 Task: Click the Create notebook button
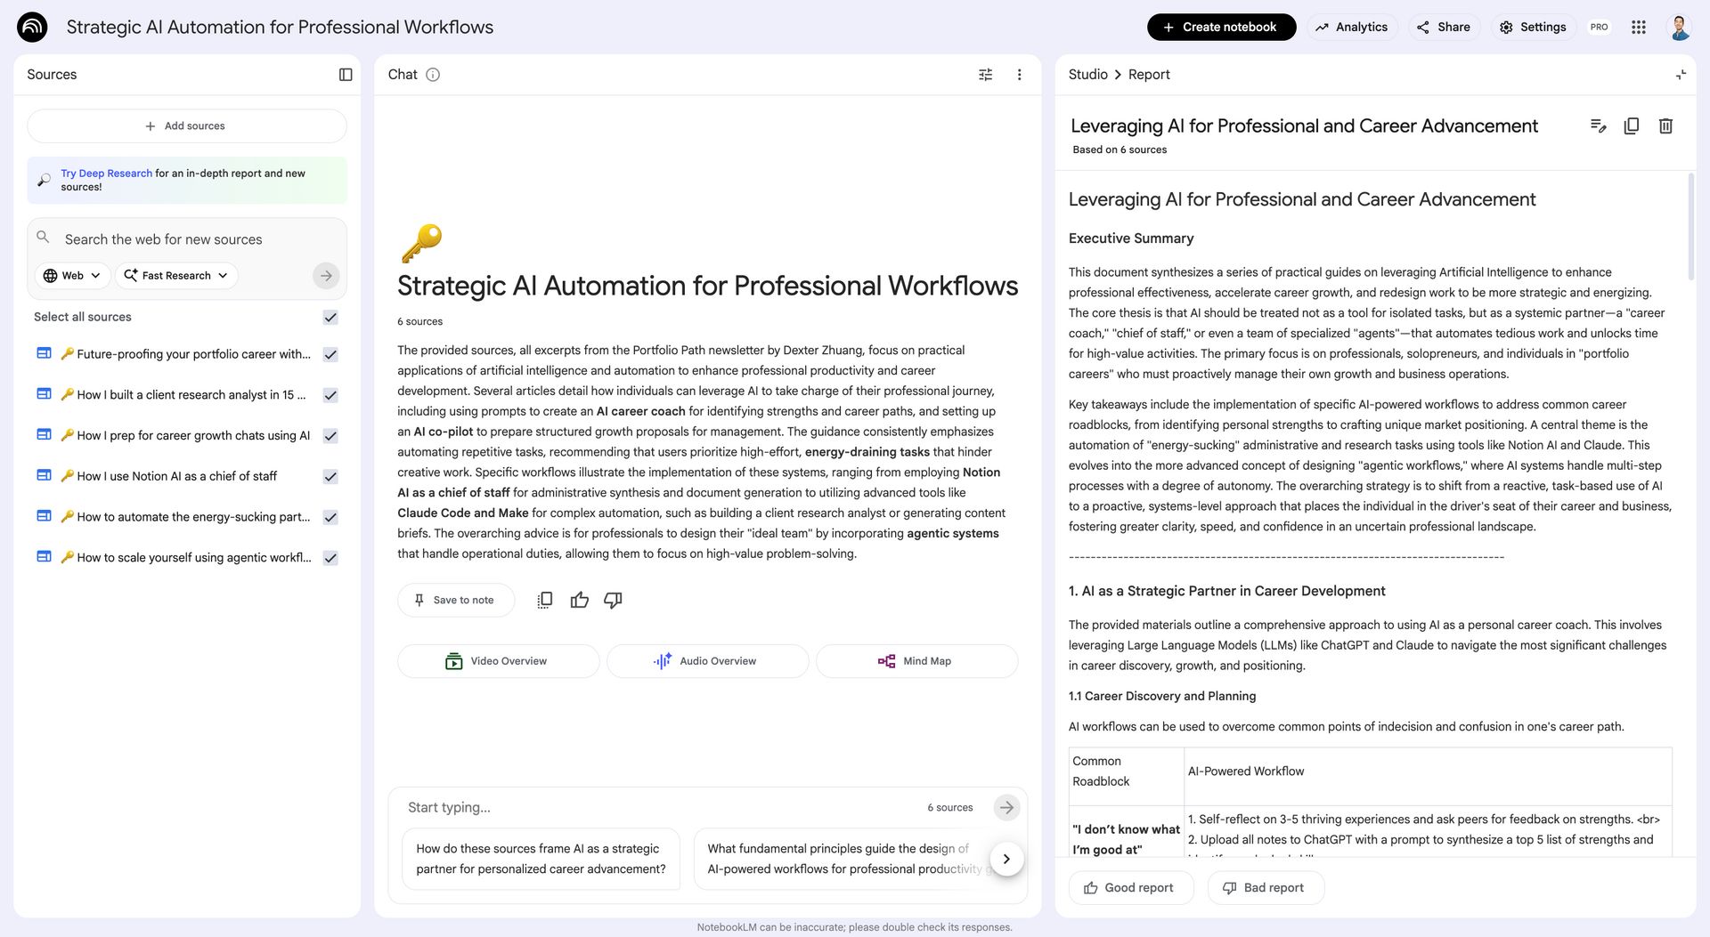[1221, 27]
